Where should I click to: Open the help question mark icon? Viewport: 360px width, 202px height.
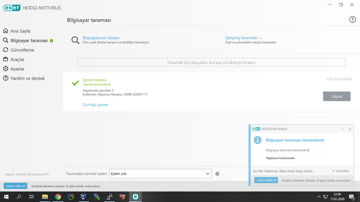pos(352,19)
